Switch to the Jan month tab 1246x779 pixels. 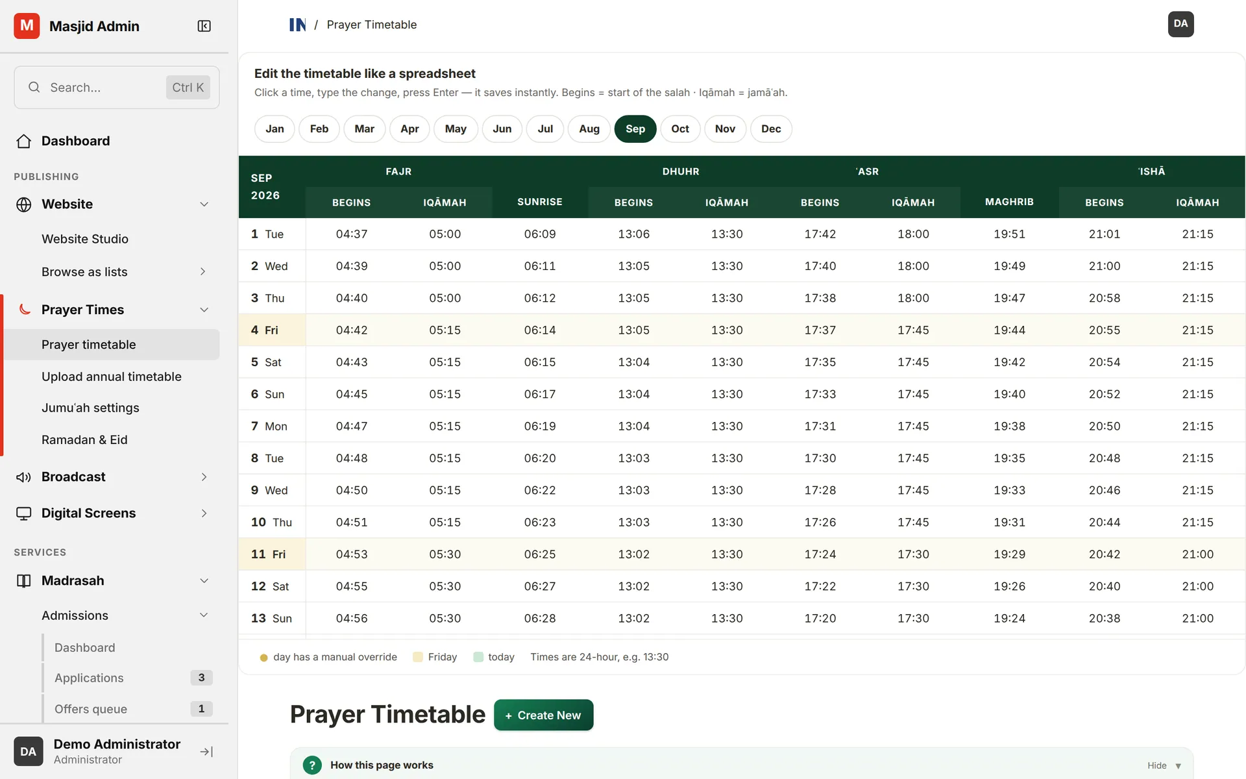pos(275,129)
